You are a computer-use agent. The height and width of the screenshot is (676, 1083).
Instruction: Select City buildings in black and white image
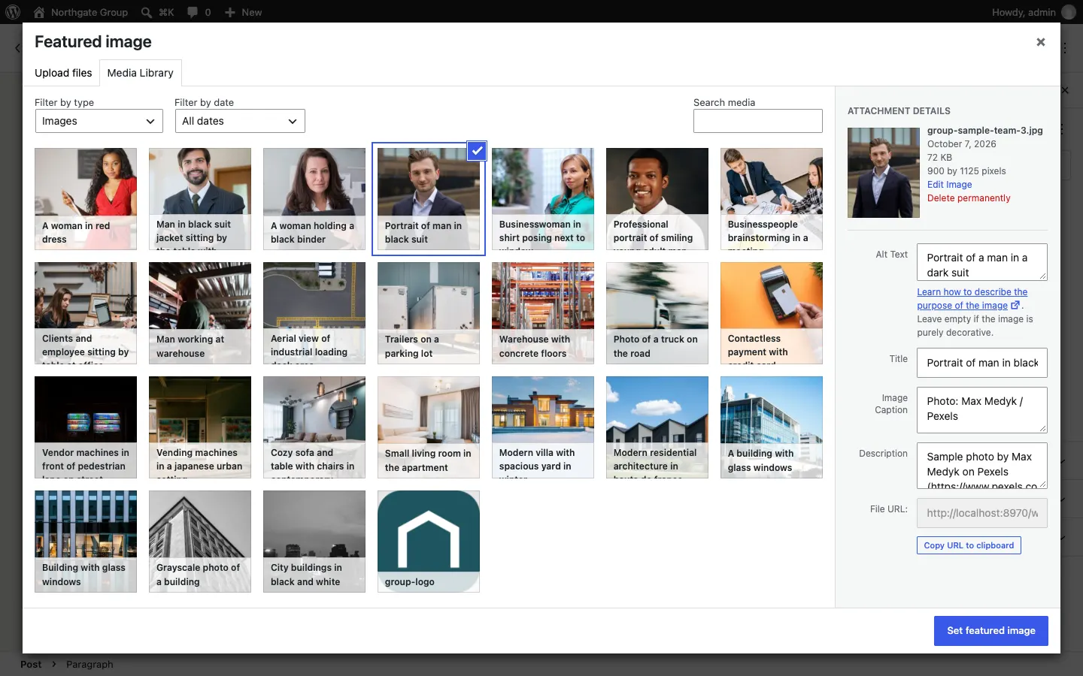click(314, 542)
